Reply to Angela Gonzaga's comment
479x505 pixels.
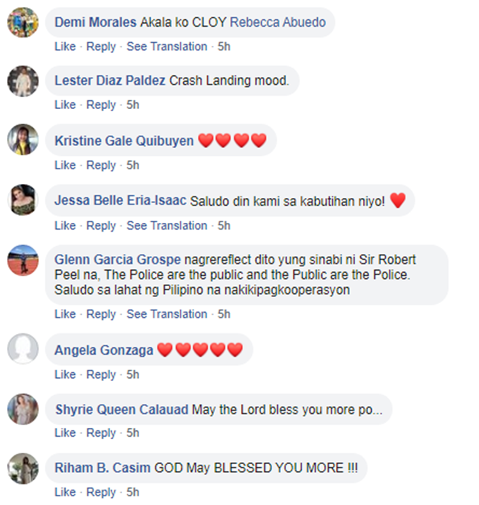101,375
